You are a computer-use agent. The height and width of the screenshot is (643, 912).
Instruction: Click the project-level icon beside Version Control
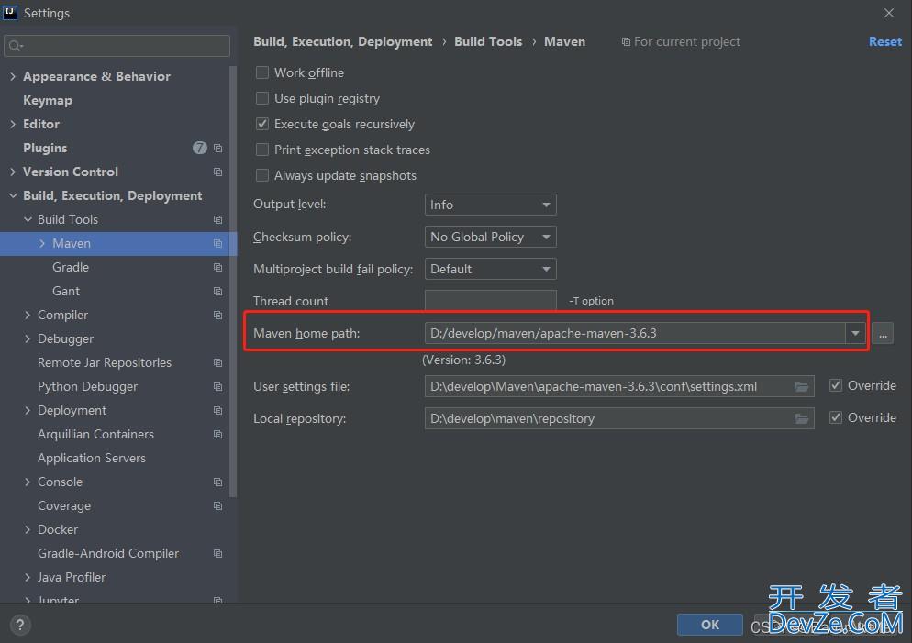coord(218,172)
